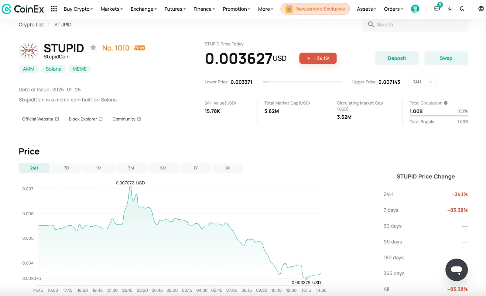Click the Total Circulation help icon
The height and width of the screenshot is (296, 486).
point(446,103)
